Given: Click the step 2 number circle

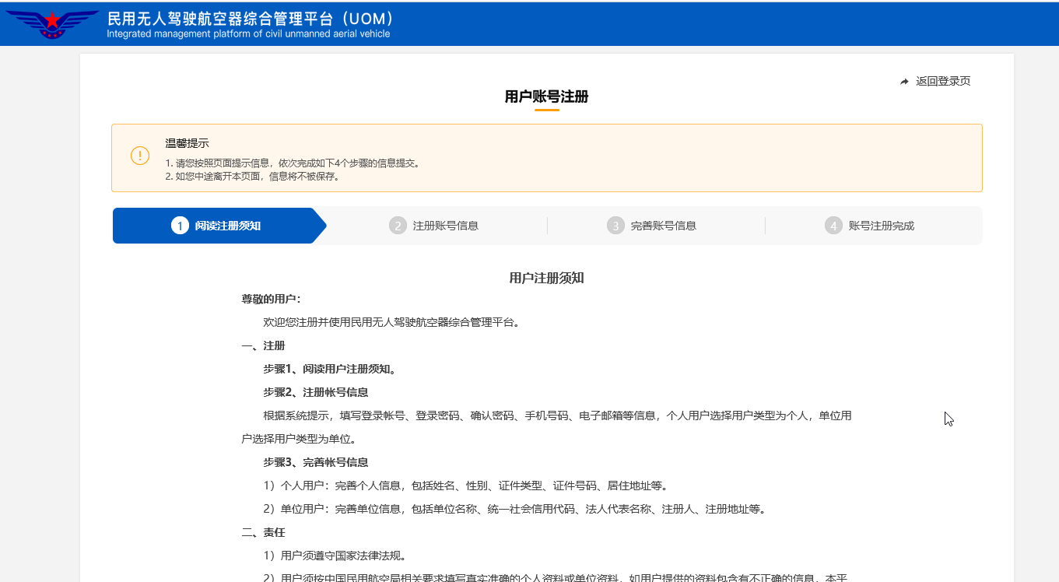Looking at the screenshot, I should tap(398, 226).
